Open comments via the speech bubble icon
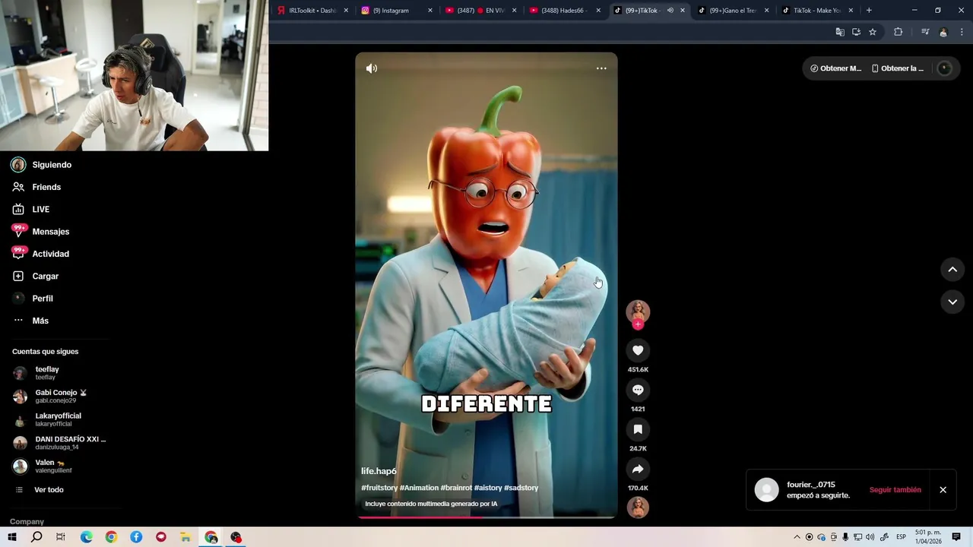Screen dimensions: 973x547 638,390
